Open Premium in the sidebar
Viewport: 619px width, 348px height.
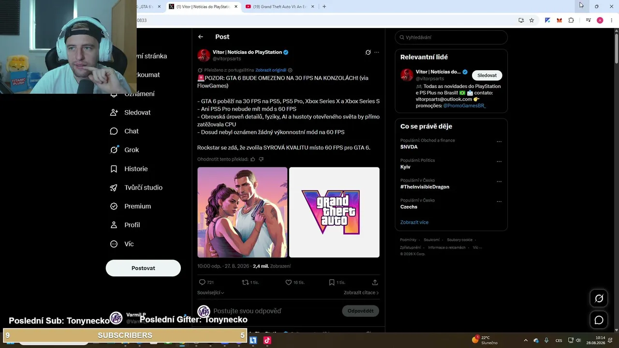tap(131, 206)
